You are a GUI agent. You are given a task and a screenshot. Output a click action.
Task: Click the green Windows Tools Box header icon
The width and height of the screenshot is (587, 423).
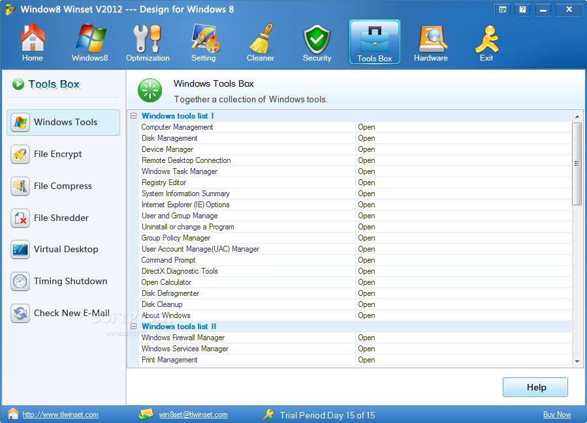150,90
